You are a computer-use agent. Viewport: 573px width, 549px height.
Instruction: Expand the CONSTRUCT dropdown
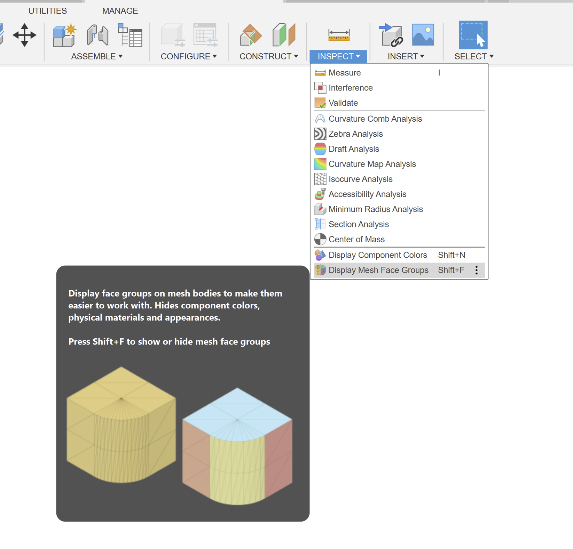(x=296, y=56)
